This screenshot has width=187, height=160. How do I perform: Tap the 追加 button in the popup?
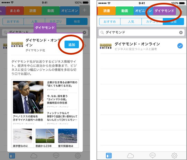point(72,44)
